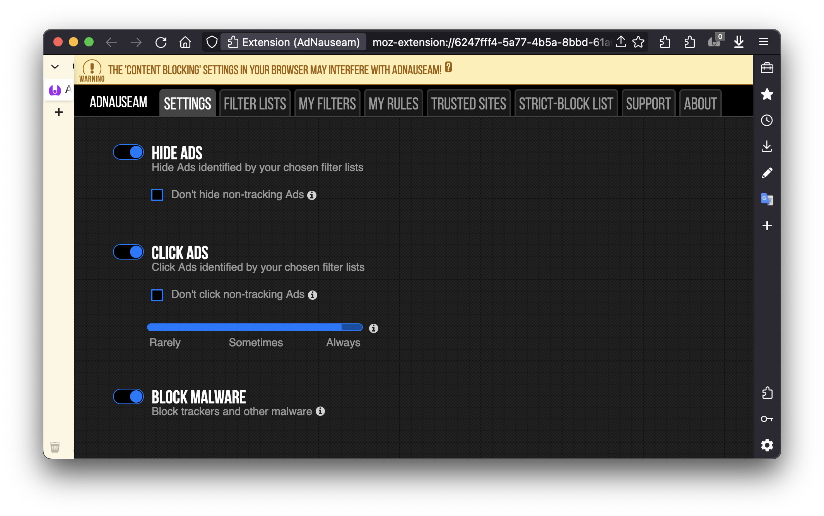Reload the current page
This screenshot has width=824, height=516.
click(161, 42)
